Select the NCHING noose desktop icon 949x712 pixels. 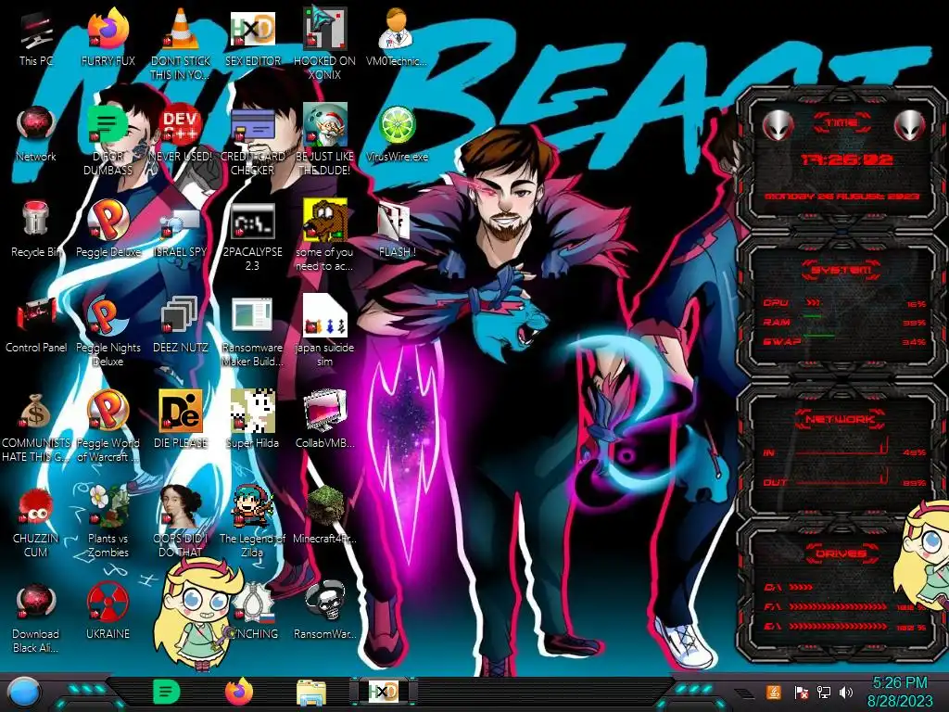(254, 612)
